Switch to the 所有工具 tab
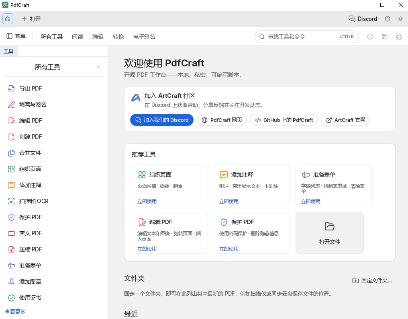This screenshot has width=408, height=319. [x=51, y=37]
